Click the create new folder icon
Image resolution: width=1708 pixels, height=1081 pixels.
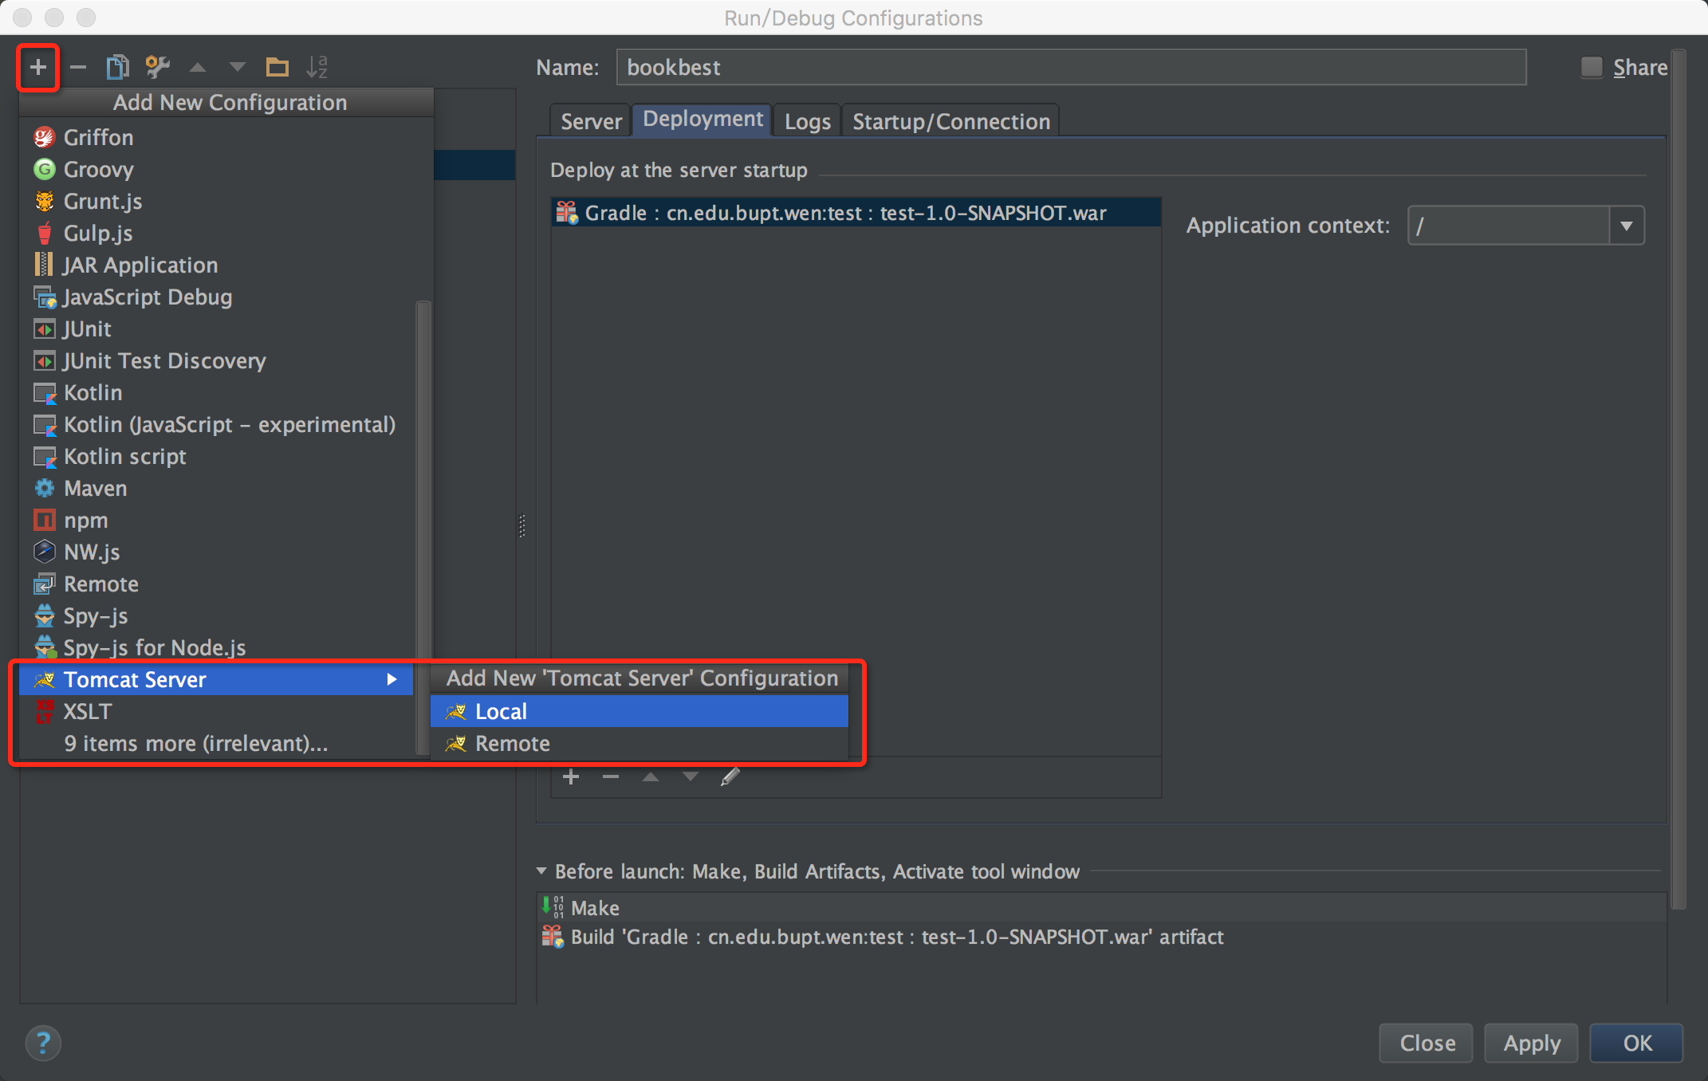pos(277,68)
